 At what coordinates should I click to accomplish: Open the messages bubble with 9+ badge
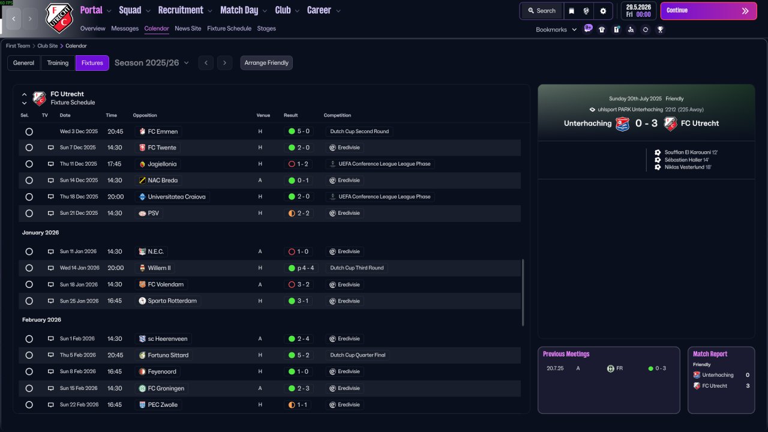[588, 29]
